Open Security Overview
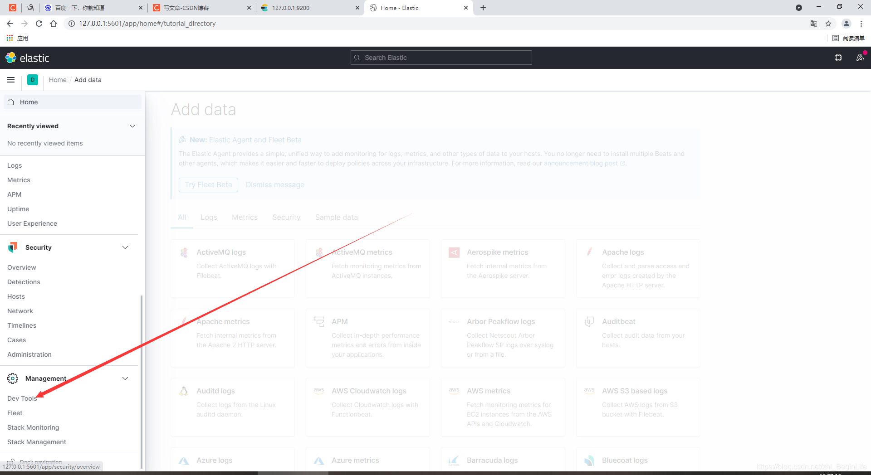871x475 pixels. tap(22, 267)
